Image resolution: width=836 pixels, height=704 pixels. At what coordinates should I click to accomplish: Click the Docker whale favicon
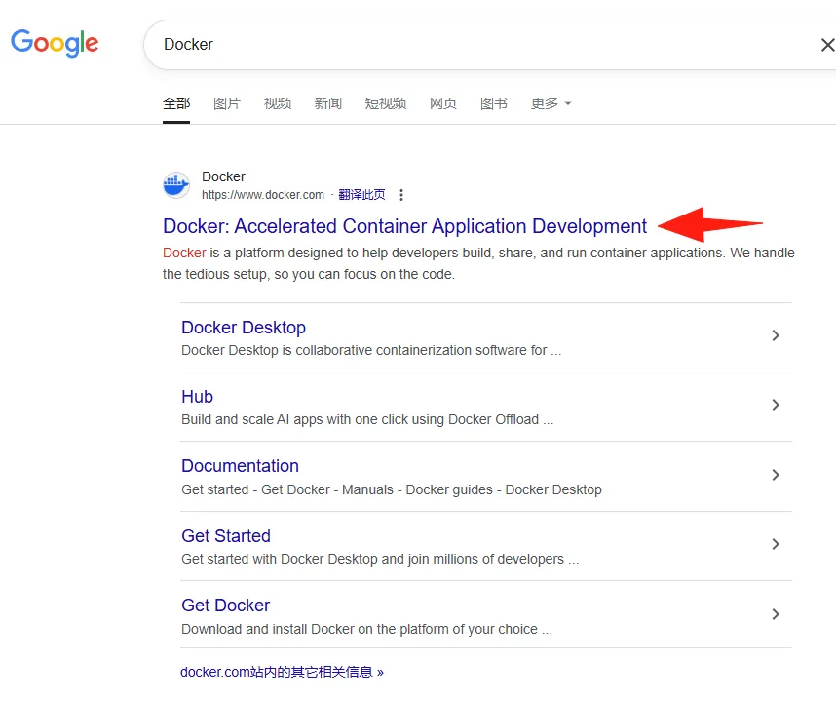tap(176, 185)
